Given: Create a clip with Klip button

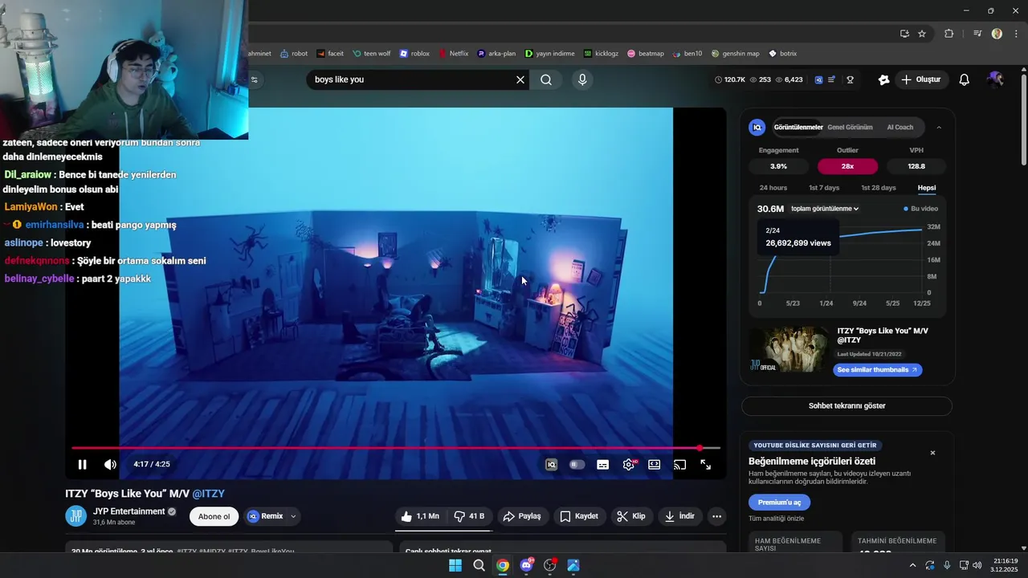Looking at the screenshot, I should [631, 516].
